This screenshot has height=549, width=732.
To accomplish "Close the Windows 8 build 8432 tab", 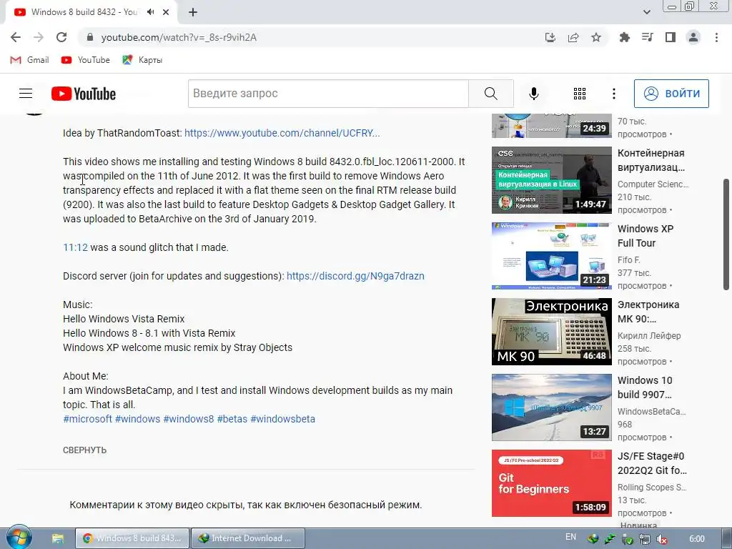I will coord(166,12).
